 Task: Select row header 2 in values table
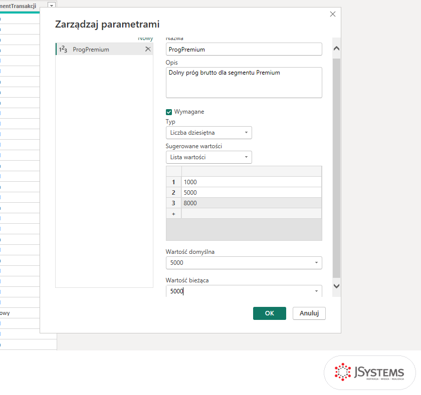173,193
